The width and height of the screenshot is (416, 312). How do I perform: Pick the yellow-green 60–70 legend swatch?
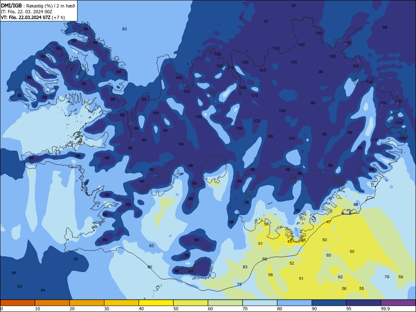click(225, 303)
